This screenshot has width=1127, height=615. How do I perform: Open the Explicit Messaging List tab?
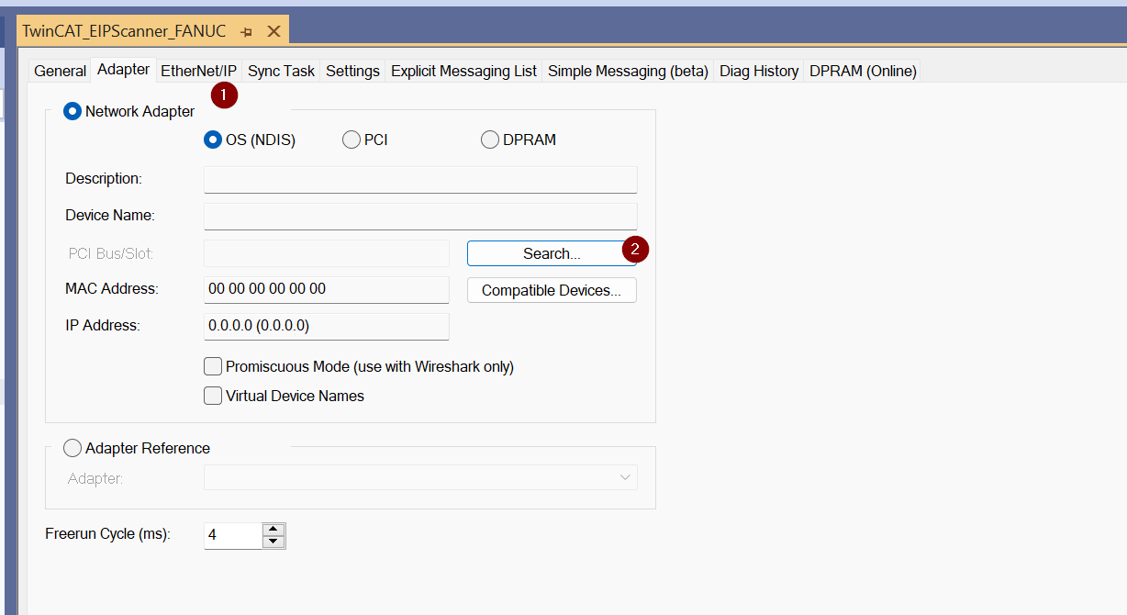tap(463, 71)
